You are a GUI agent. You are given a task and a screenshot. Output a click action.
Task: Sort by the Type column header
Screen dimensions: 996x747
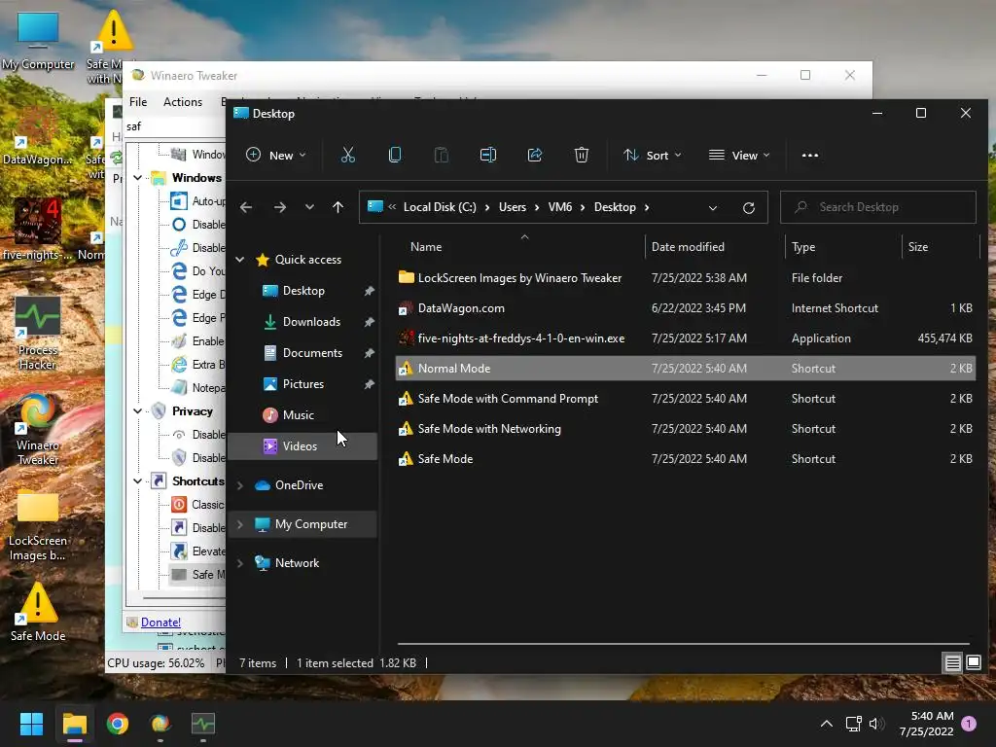pyautogui.click(x=803, y=247)
